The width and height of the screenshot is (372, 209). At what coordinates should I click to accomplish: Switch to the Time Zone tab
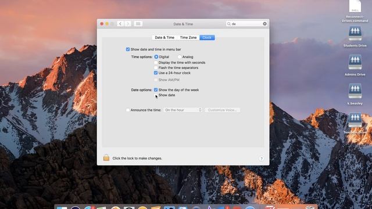click(x=188, y=37)
